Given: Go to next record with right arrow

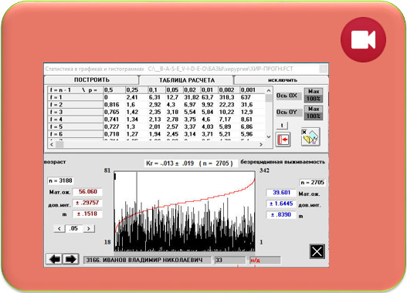Looking at the screenshot, I should (x=70, y=259).
